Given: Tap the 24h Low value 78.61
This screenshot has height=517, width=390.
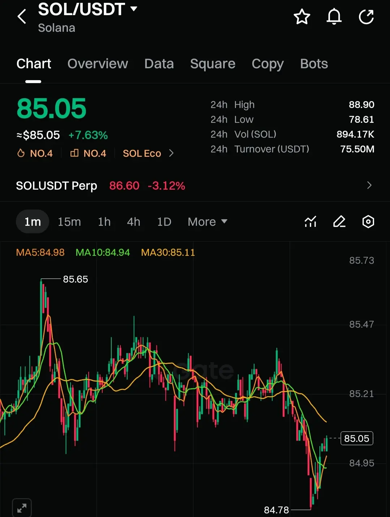Looking at the screenshot, I should tap(361, 119).
